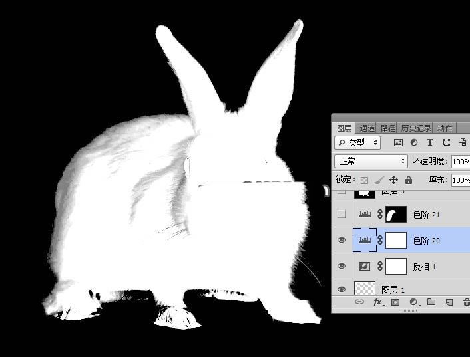This screenshot has width=470, height=357.
Task: Create a new group with the folder icon
Action: pyautogui.click(x=431, y=302)
